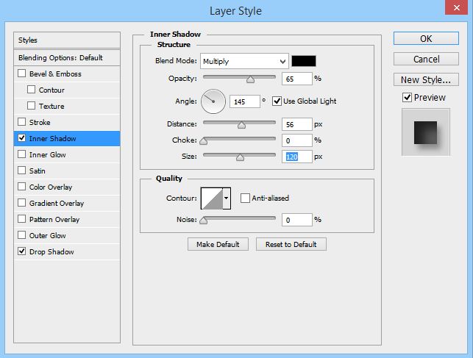
Task: Enable the Color Overlay checkbox
Action: tap(22, 187)
